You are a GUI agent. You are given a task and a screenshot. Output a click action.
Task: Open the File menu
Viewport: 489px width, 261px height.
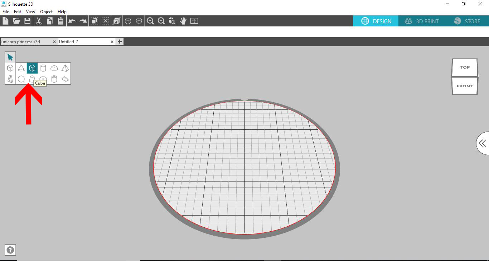click(x=6, y=12)
